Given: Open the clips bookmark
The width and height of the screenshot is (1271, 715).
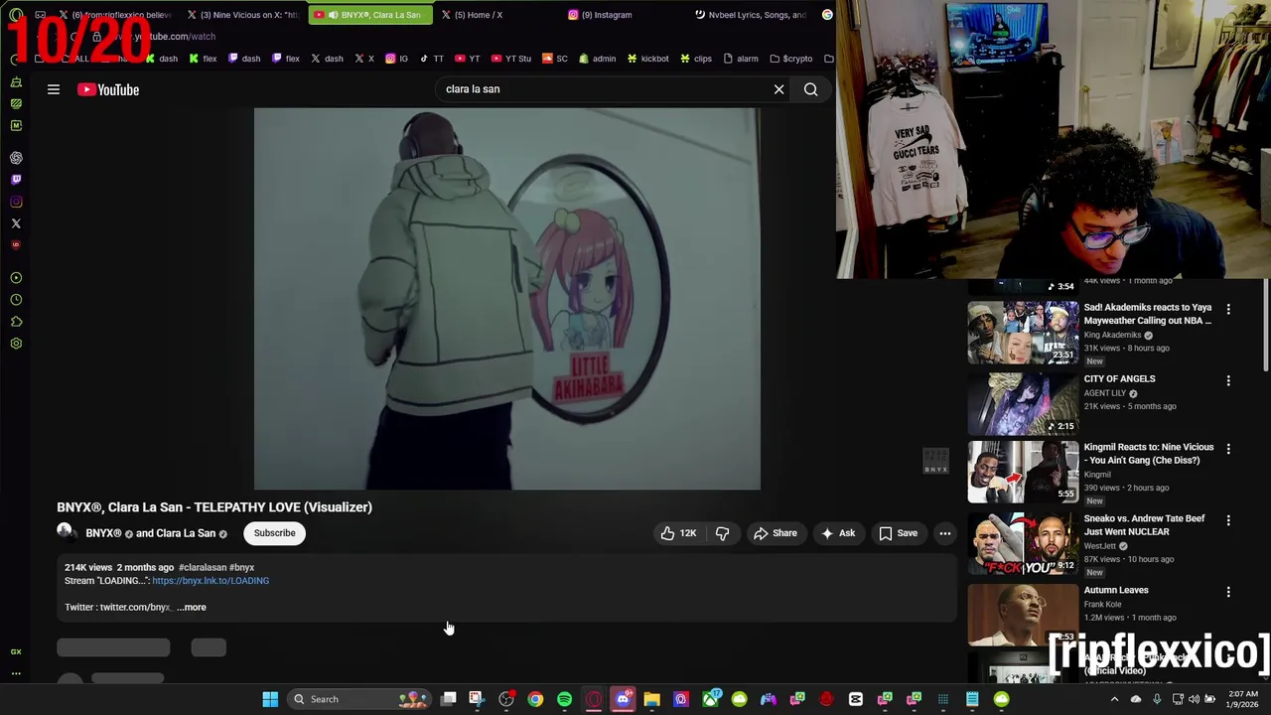Looking at the screenshot, I should point(695,59).
